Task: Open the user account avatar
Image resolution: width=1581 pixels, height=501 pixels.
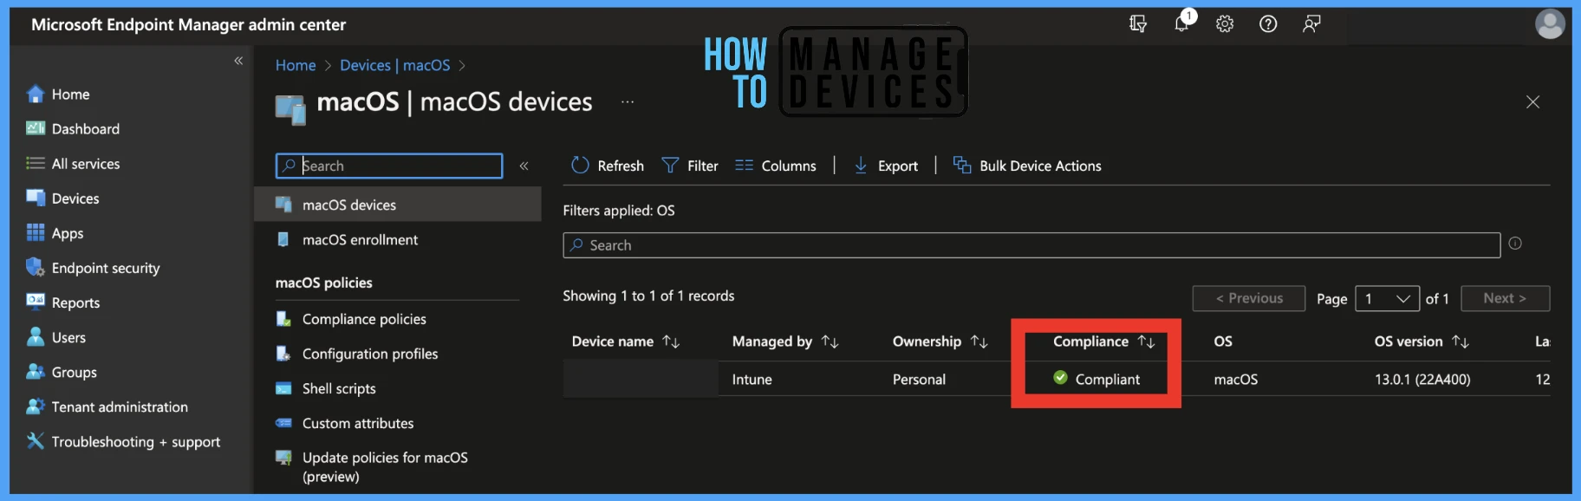Action: (x=1550, y=24)
